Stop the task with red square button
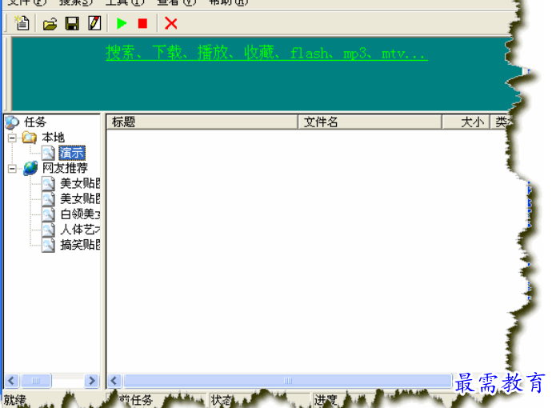 [142, 23]
